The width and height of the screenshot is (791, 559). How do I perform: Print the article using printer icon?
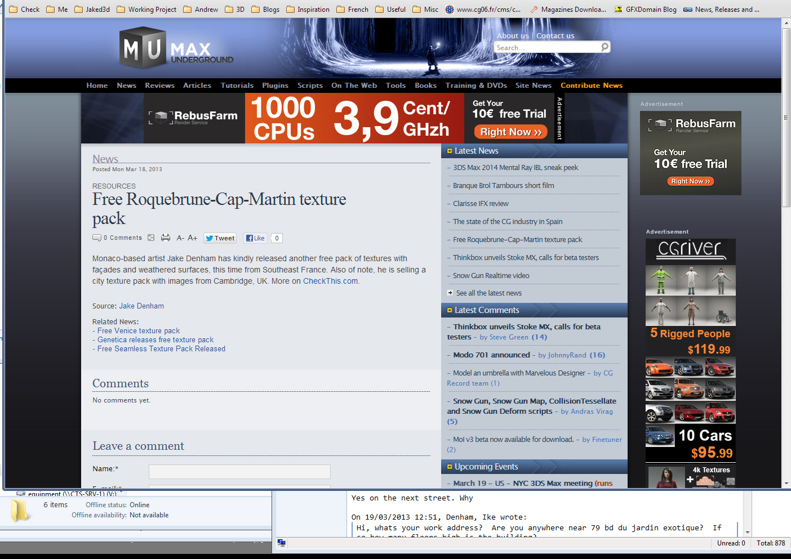point(166,238)
